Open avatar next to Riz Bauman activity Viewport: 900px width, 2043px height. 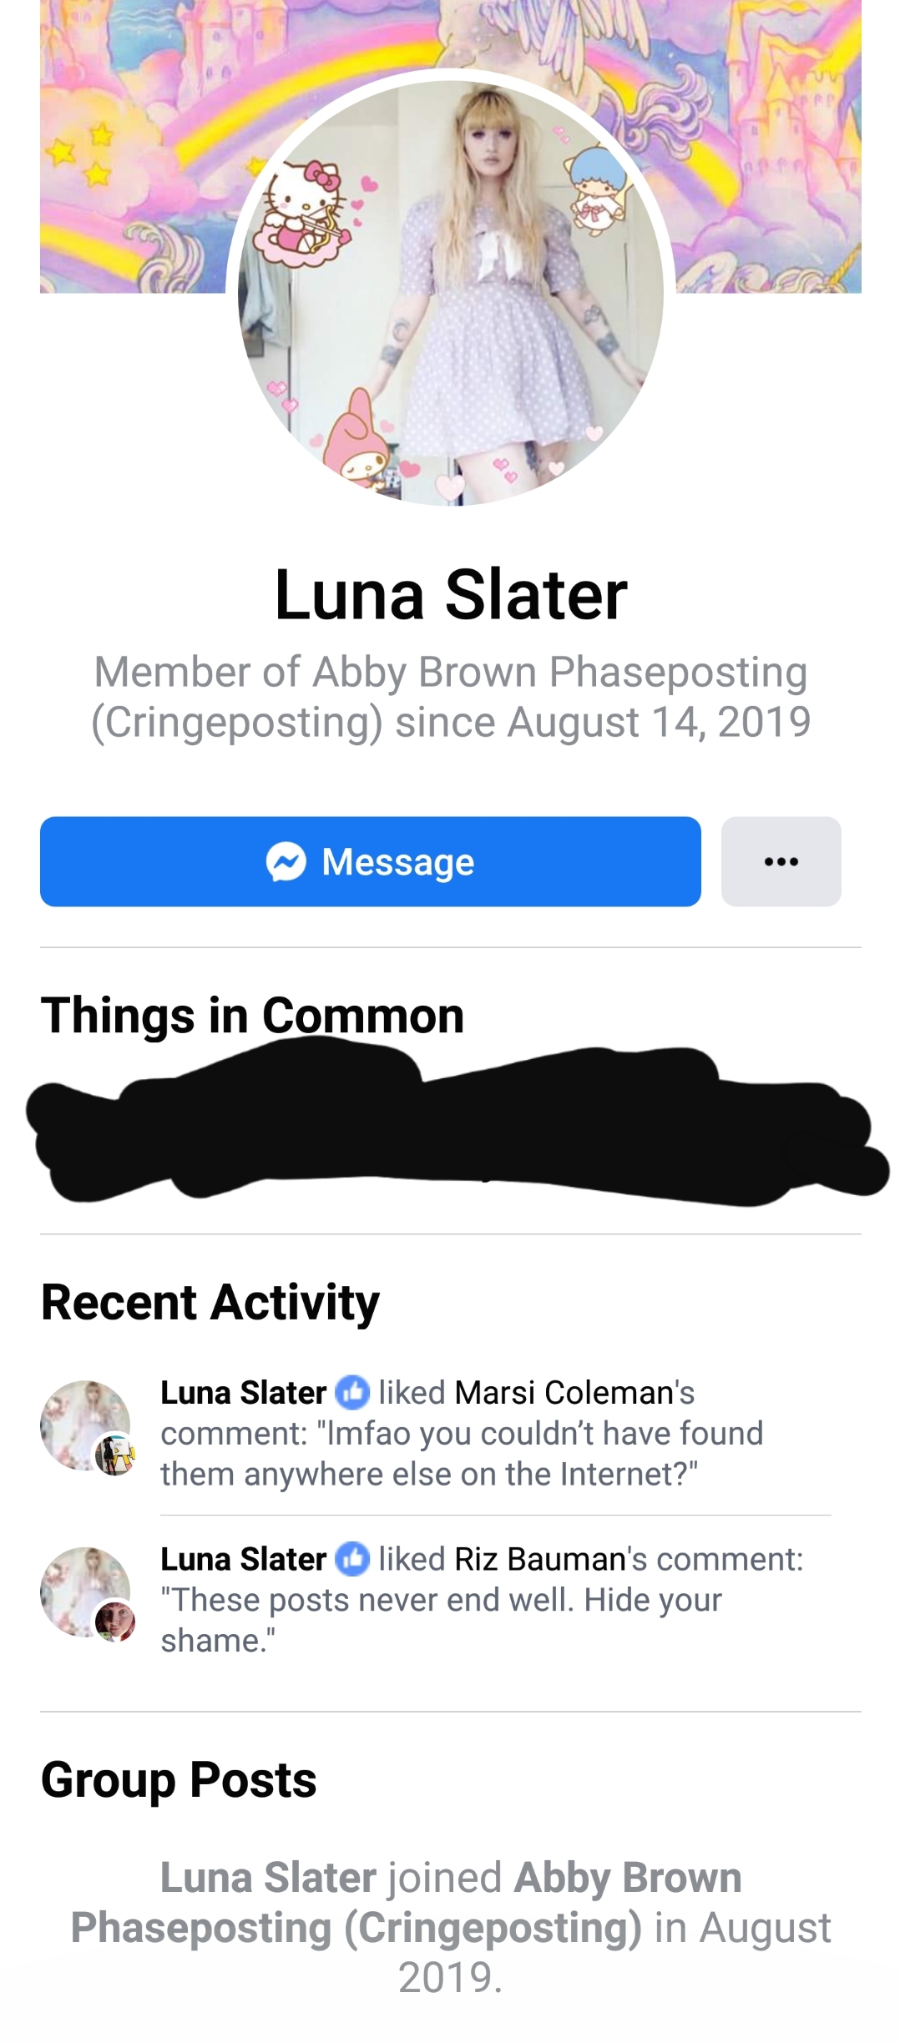pyautogui.click(x=85, y=1592)
